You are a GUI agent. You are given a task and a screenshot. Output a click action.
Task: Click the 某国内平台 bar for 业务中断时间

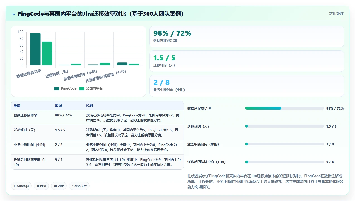click(x=105, y=64)
